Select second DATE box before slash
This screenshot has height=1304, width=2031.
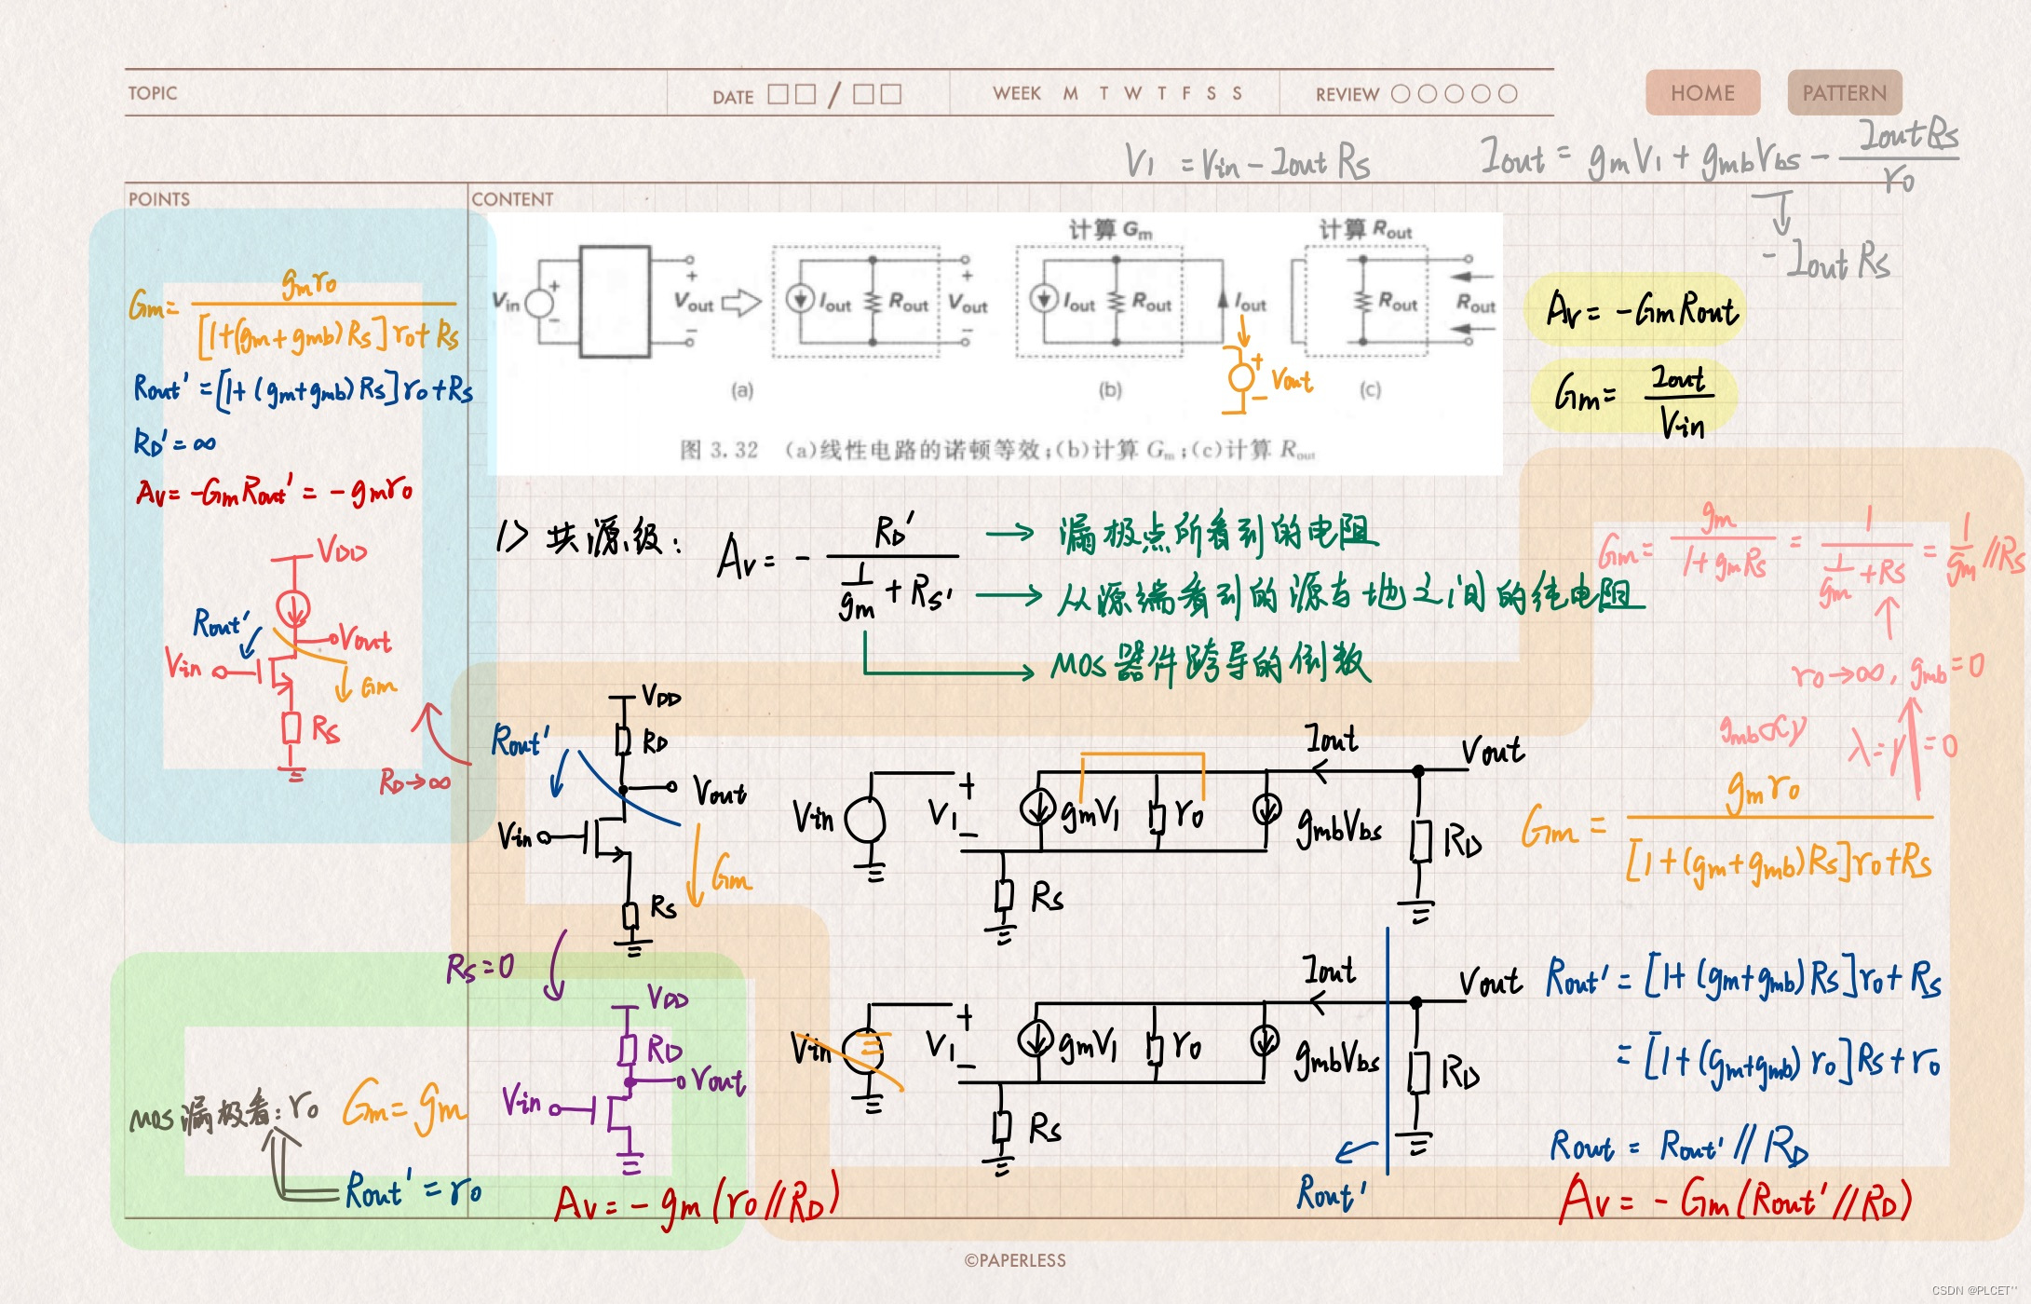coord(806,94)
